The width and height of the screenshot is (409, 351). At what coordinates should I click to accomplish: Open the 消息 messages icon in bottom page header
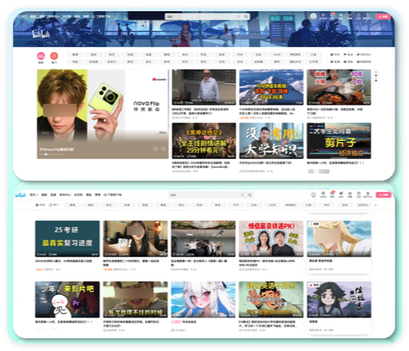click(x=332, y=194)
